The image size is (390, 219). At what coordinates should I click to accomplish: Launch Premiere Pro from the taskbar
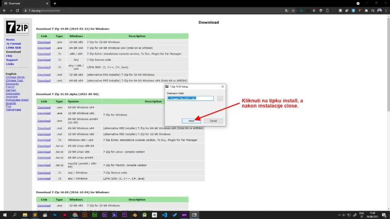[125, 215]
